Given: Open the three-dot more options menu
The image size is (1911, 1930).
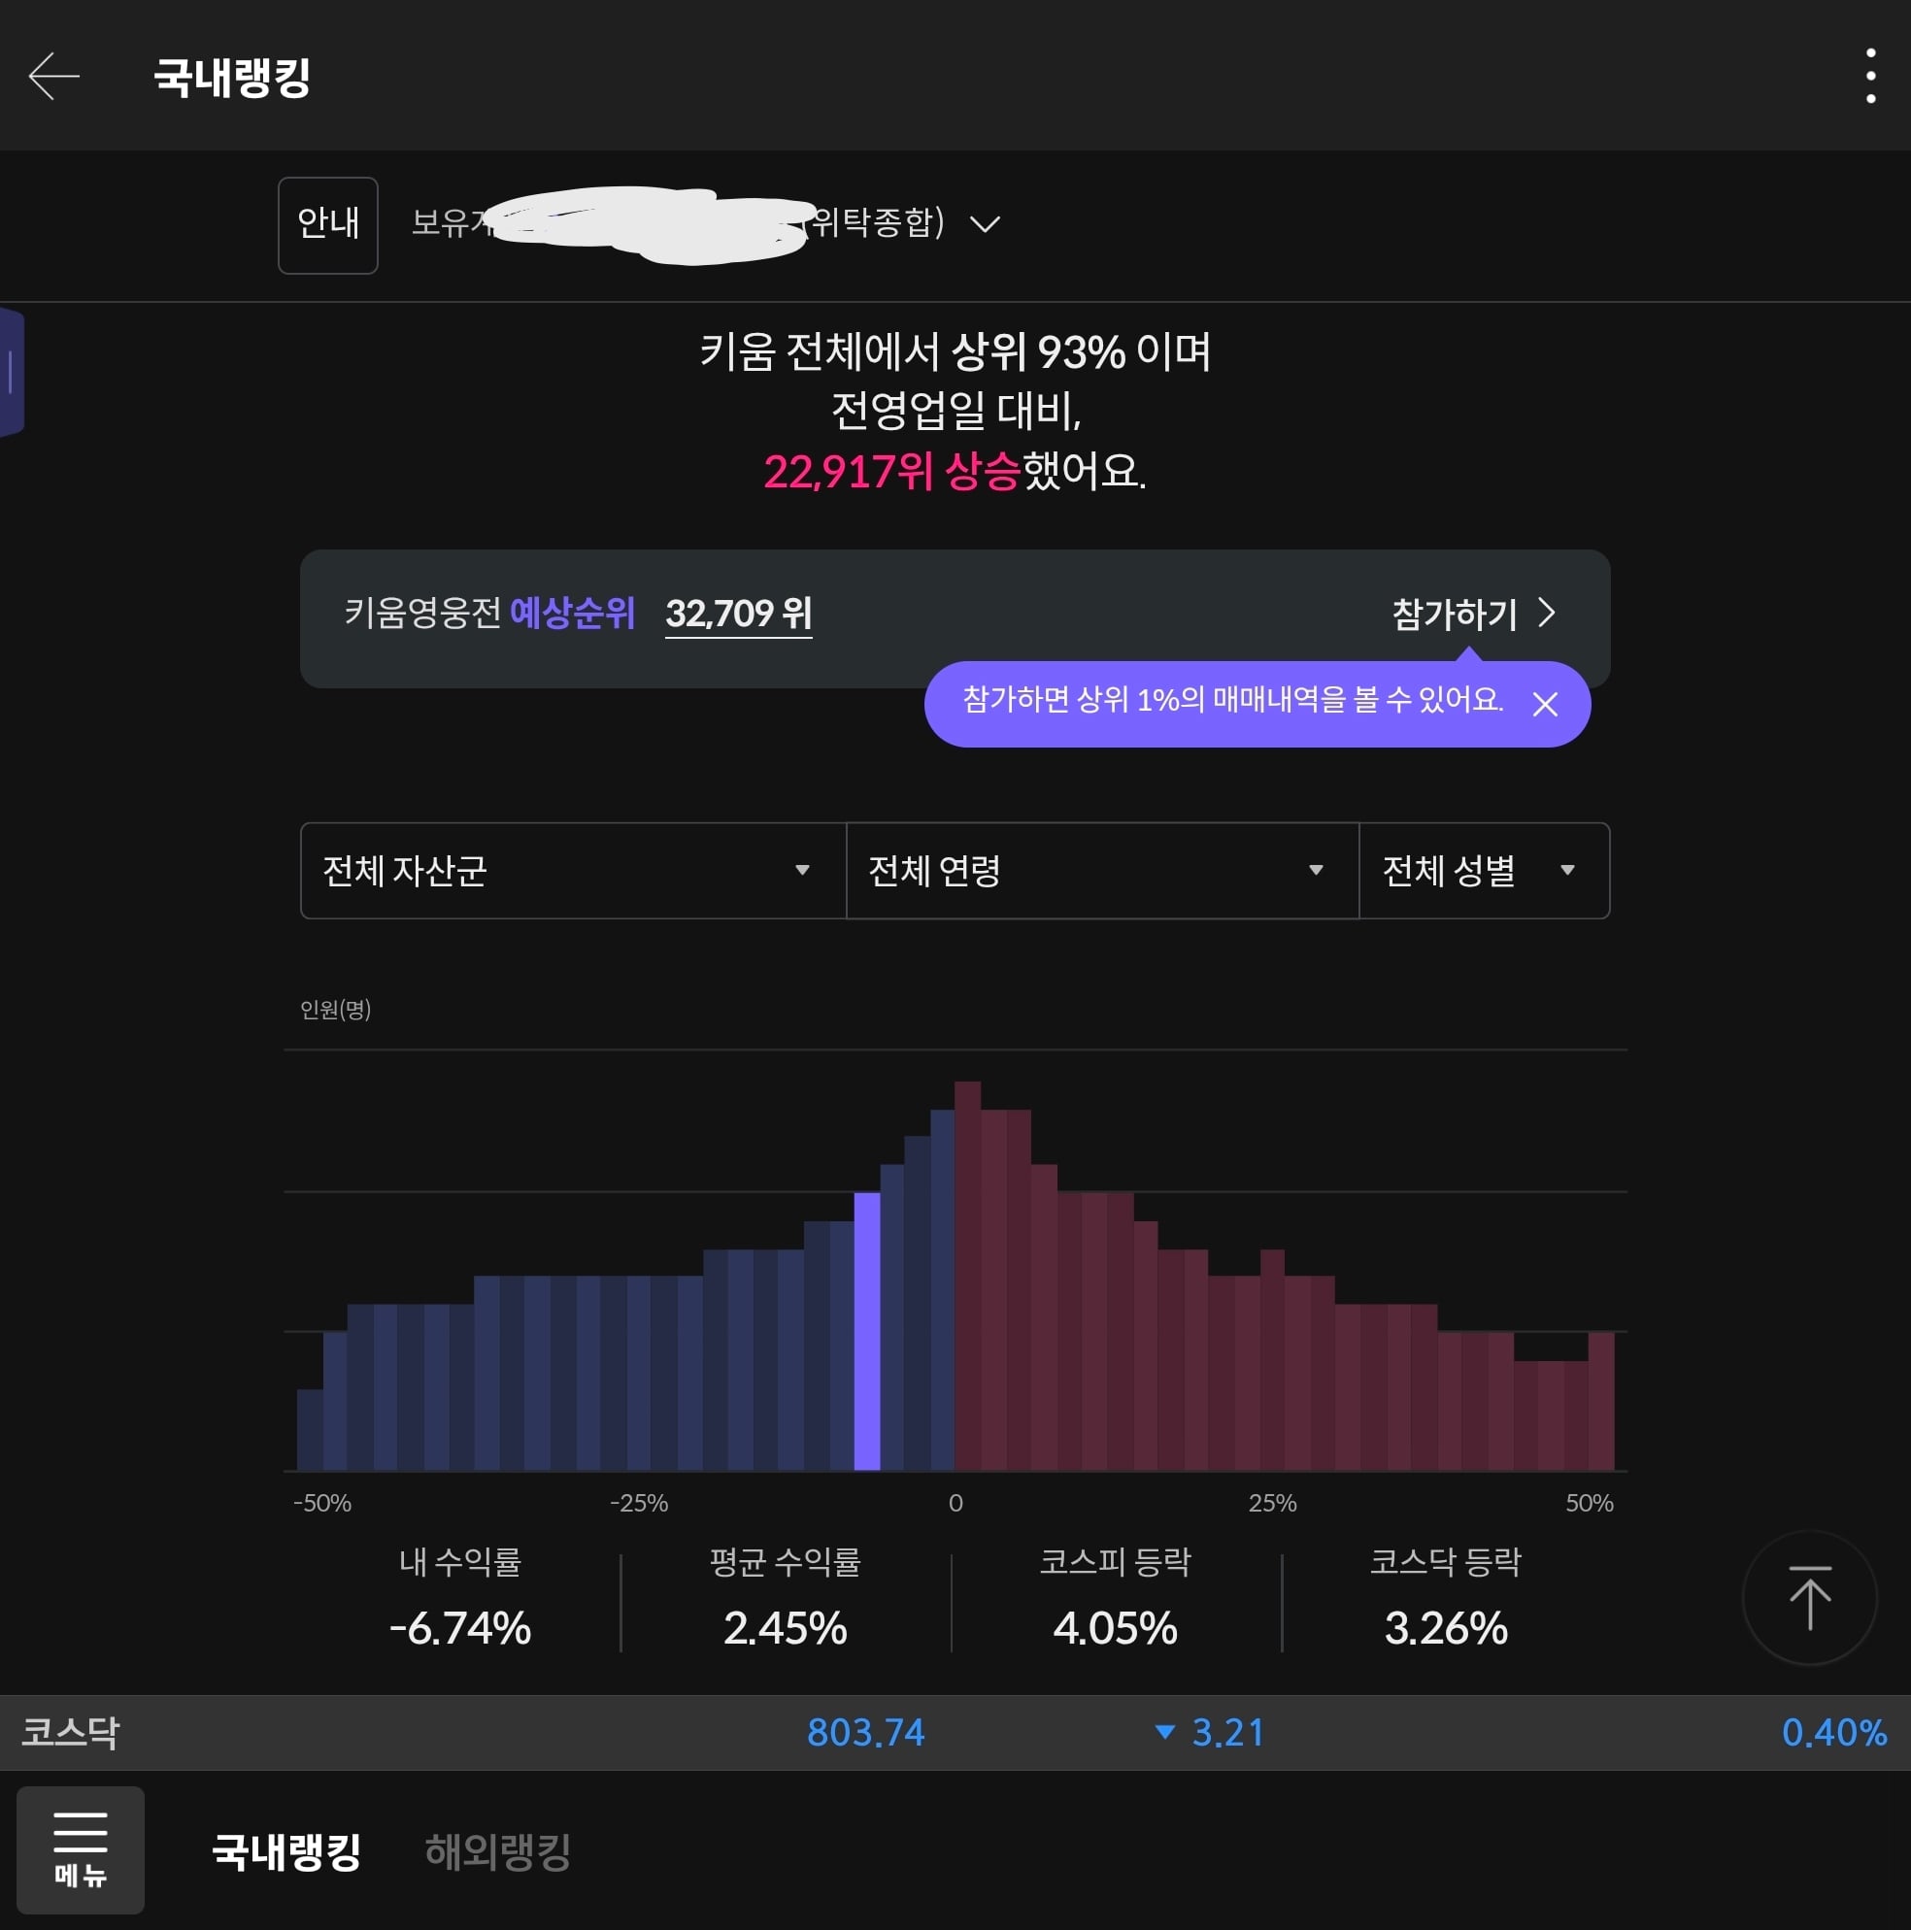Looking at the screenshot, I should (x=1870, y=76).
